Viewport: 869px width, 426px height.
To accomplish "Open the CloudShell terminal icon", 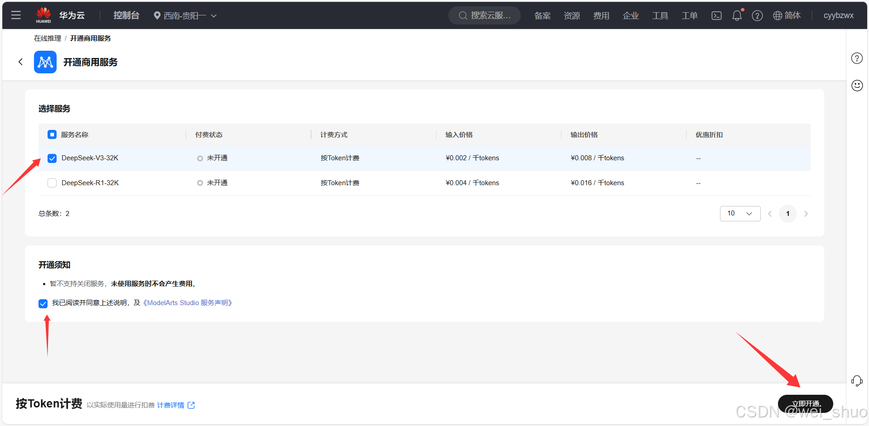I will pos(716,15).
